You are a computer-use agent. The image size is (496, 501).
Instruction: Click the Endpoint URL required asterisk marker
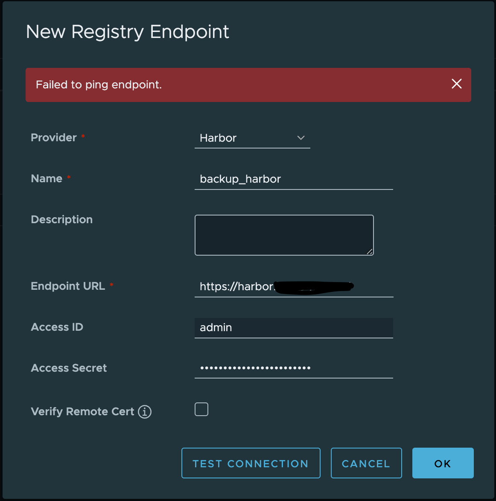112,284
